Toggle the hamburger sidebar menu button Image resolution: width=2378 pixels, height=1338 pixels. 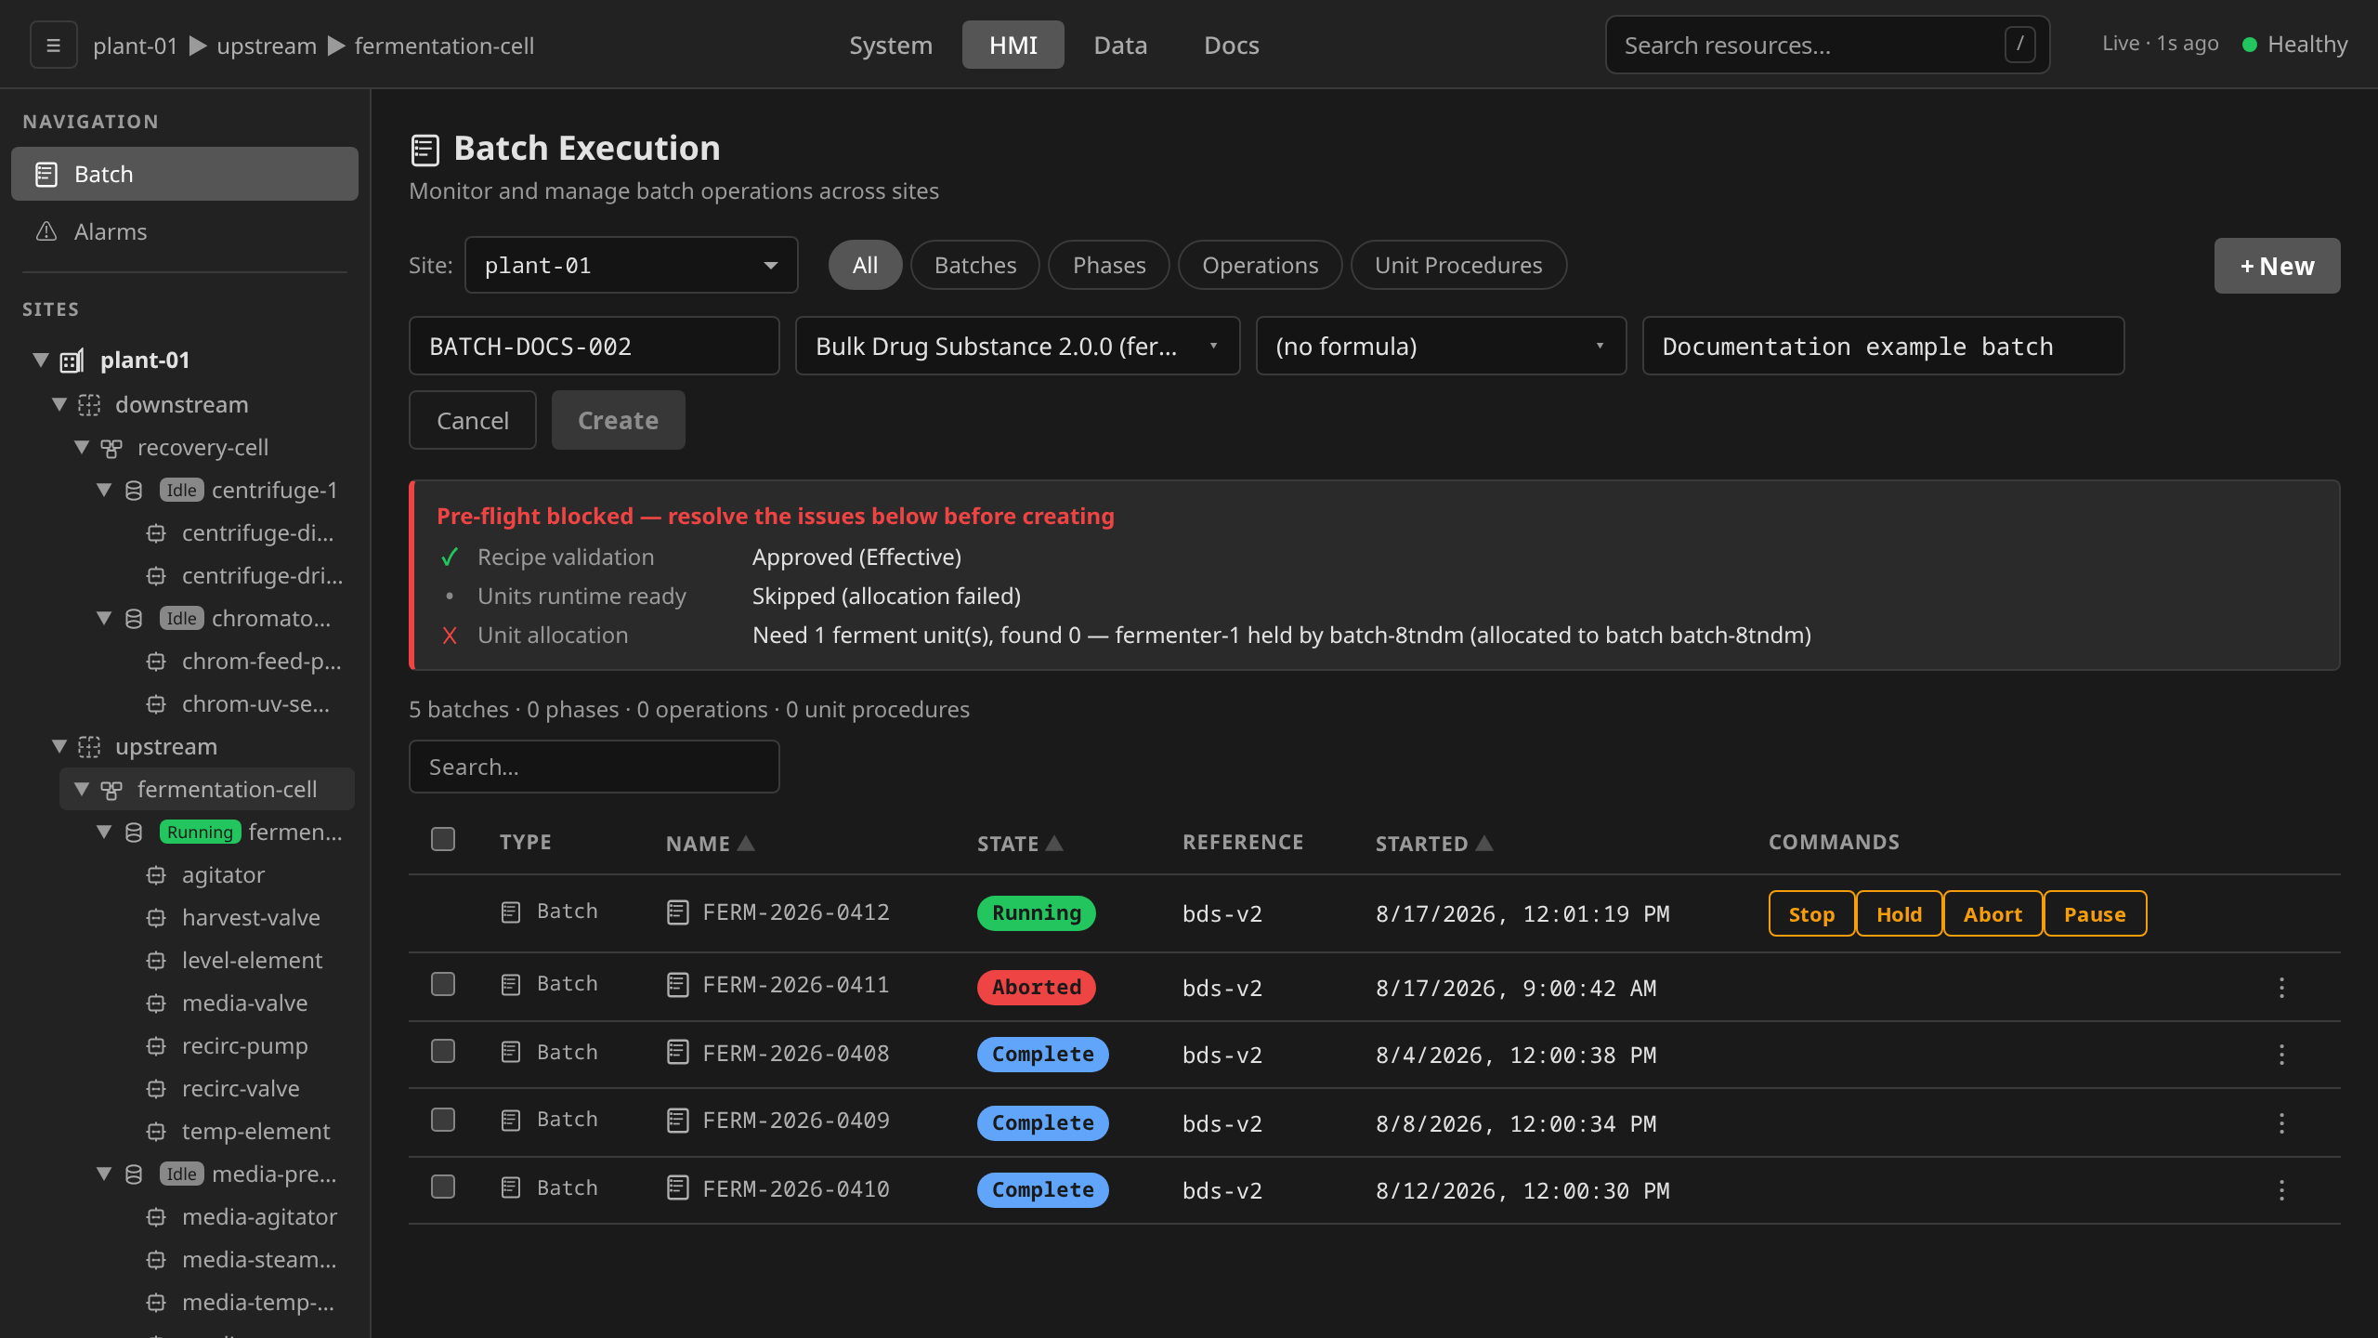point(53,45)
